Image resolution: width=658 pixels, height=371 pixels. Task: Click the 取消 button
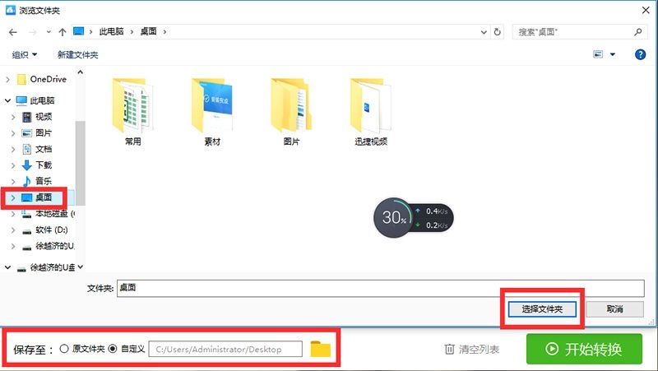point(614,309)
